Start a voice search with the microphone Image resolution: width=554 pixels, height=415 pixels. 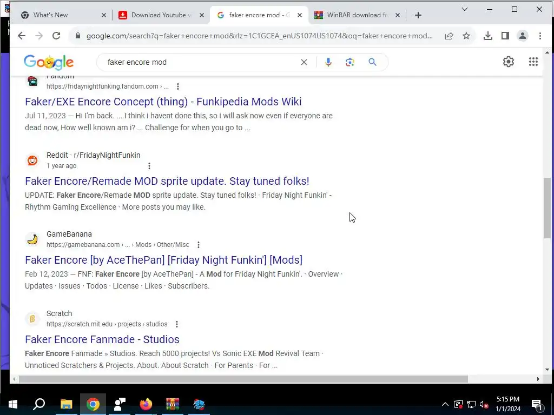click(328, 62)
